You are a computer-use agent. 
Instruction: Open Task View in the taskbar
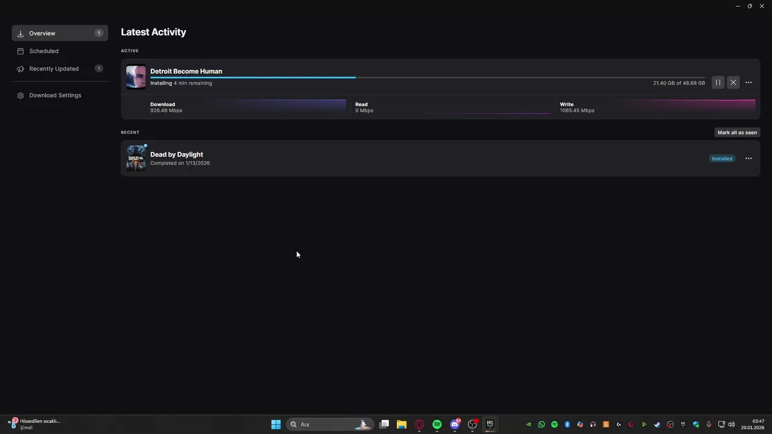click(384, 424)
